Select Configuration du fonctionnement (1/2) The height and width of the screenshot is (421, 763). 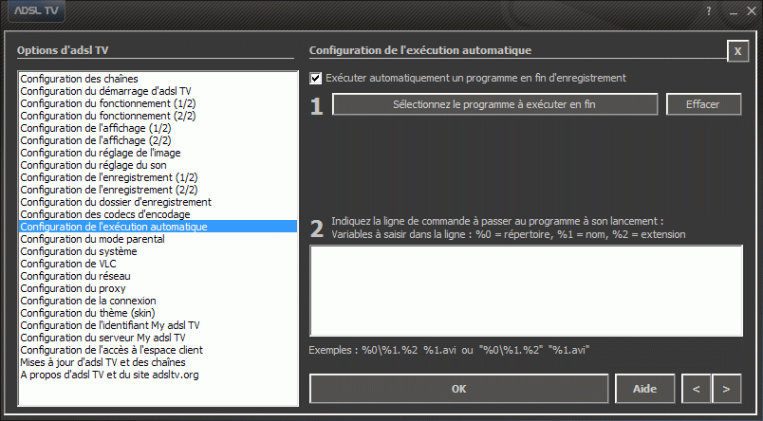[x=158, y=103]
